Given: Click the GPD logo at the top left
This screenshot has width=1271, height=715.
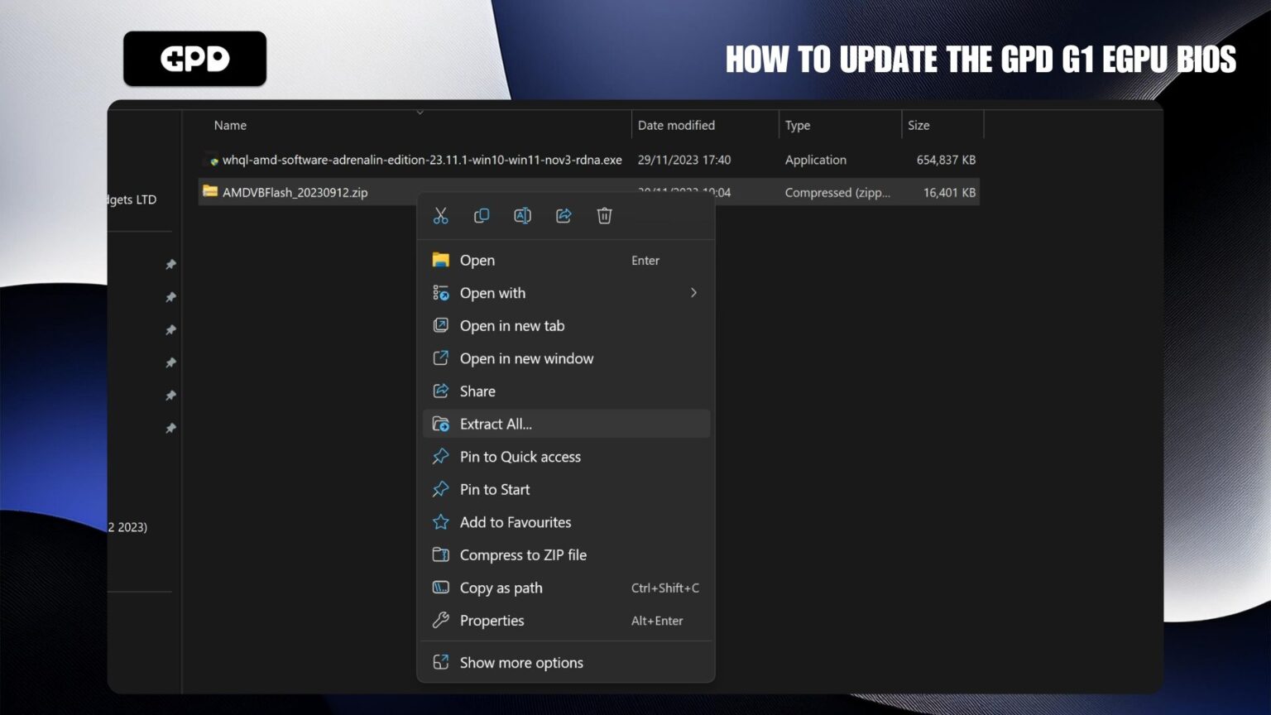Looking at the screenshot, I should point(194,58).
